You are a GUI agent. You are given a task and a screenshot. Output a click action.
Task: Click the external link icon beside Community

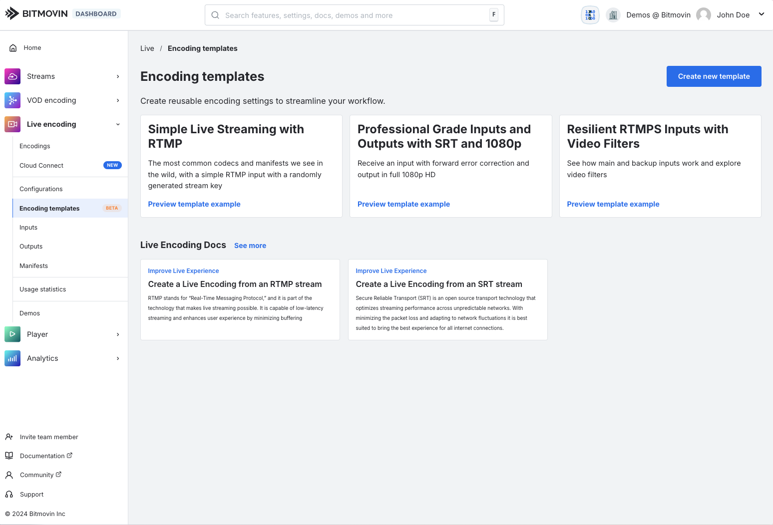coord(58,474)
